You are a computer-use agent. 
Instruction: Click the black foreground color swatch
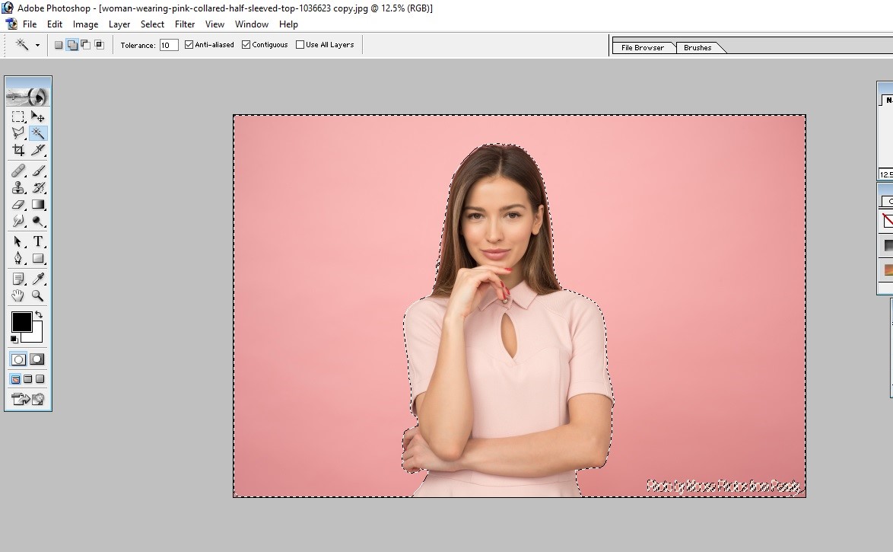[x=20, y=321]
